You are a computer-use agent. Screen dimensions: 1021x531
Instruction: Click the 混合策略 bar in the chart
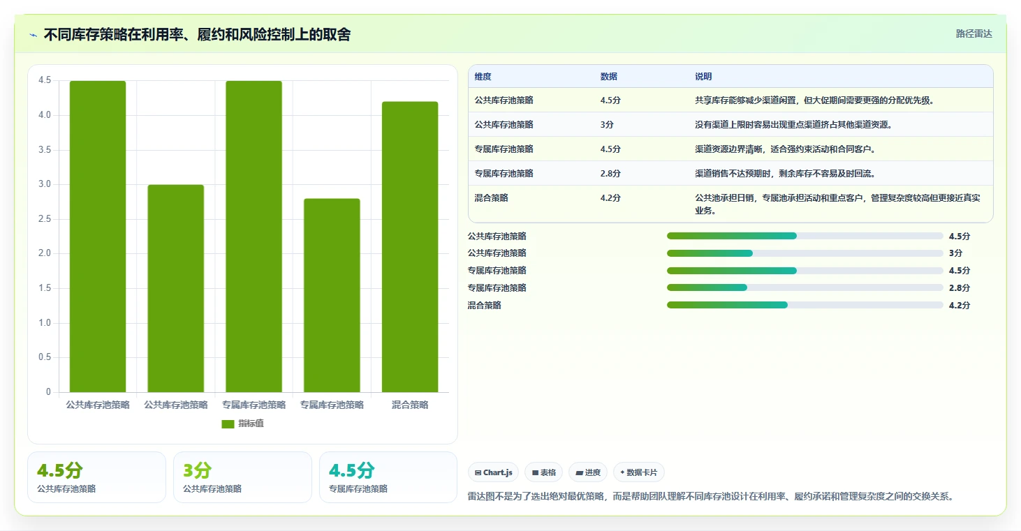(x=410, y=247)
